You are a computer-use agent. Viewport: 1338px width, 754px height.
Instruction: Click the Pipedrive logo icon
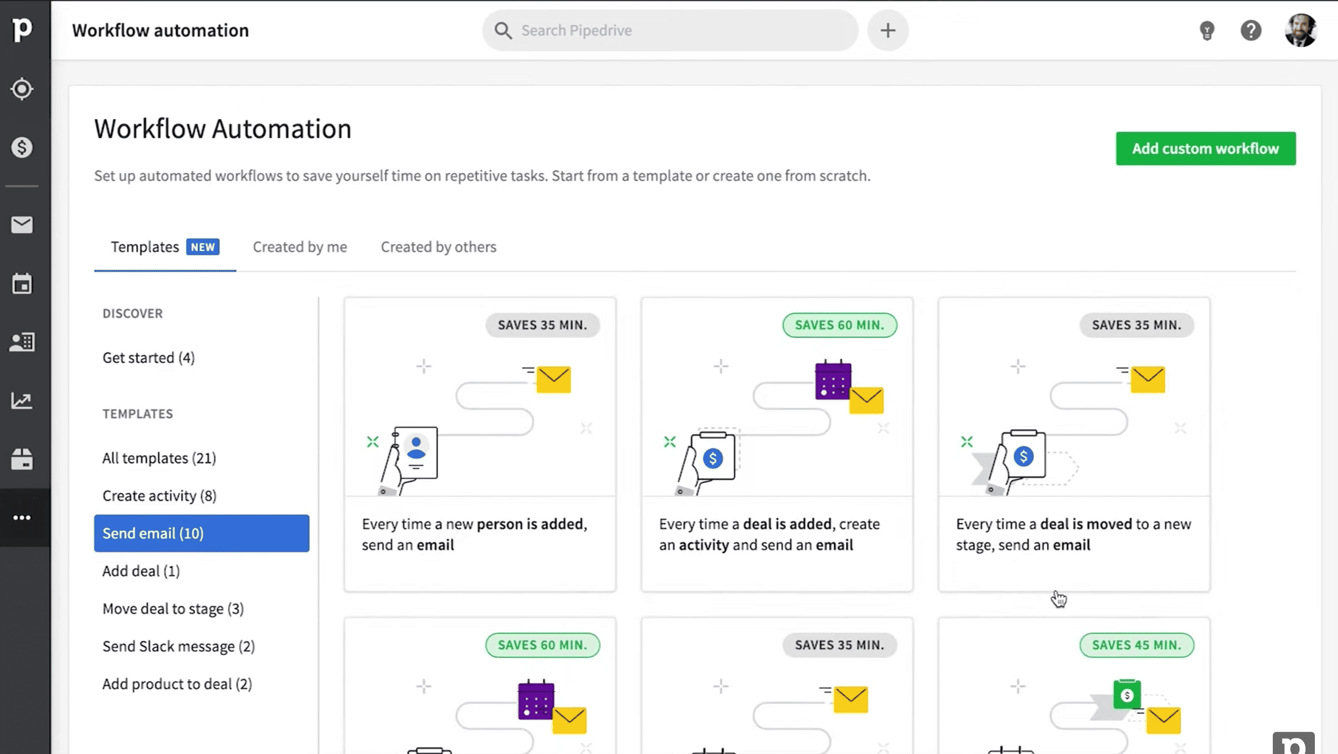(x=22, y=30)
